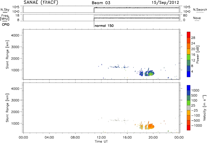
Task: Pick the yellow 16-20 dB Power colorbar segment
Action: coord(189,52)
